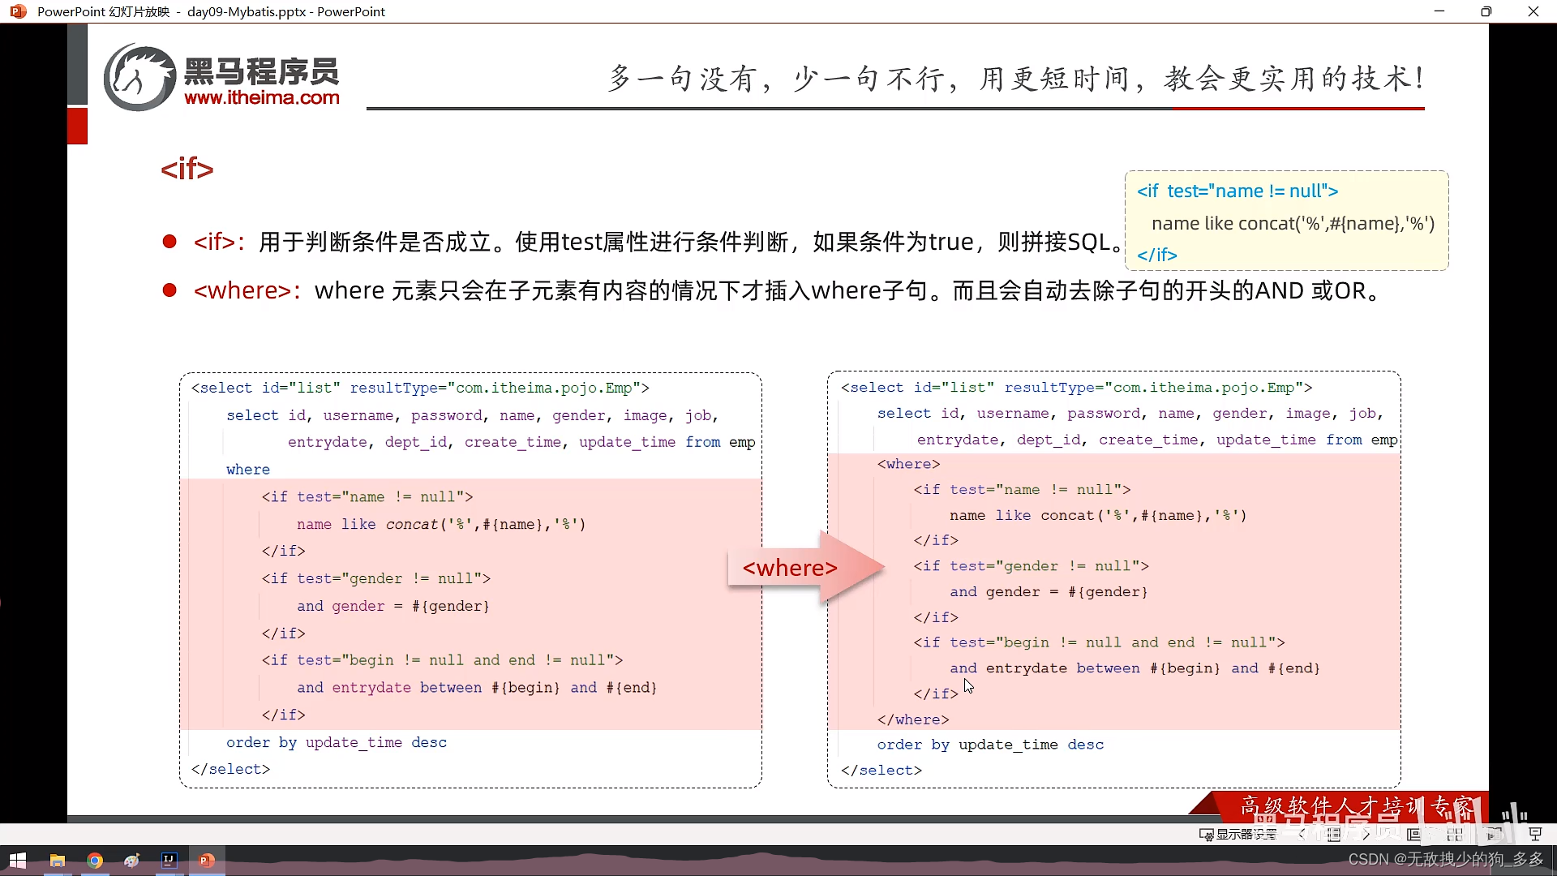Open see all slides icon

click(x=1334, y=834)
